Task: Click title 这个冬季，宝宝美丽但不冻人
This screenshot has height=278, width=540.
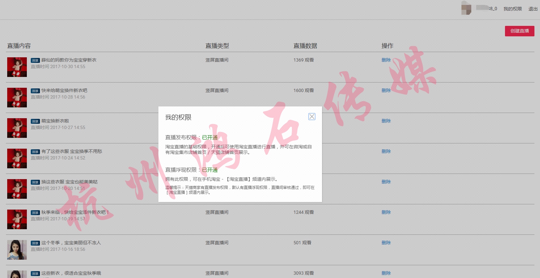Action: pos(71,243)
